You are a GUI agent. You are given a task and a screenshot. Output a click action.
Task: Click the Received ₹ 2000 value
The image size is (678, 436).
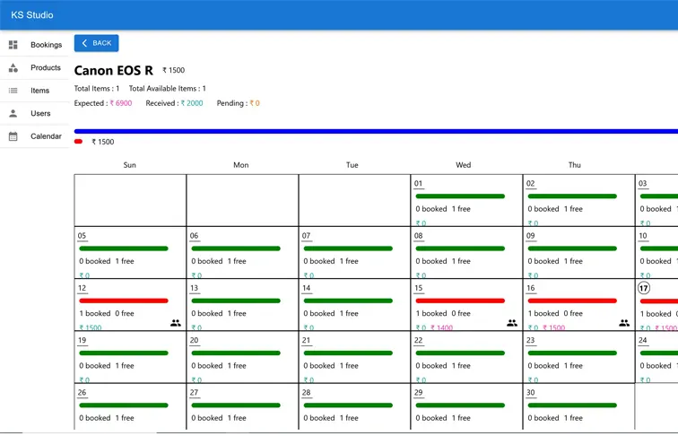[192, 103]
